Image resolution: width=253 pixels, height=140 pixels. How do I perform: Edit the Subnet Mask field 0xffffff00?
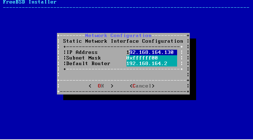[x=152, y=58]
